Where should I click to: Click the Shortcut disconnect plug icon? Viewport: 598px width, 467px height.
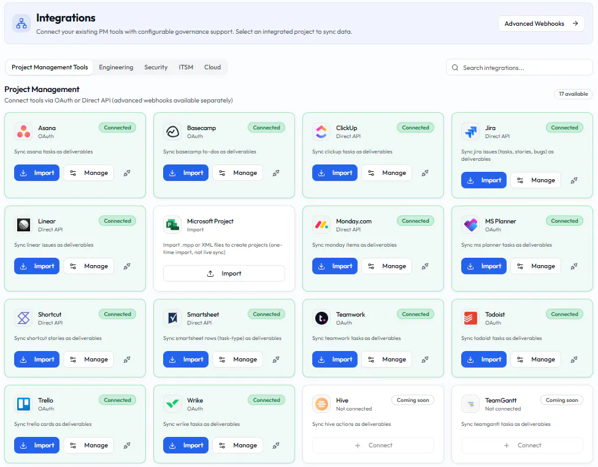click(127, 359)
